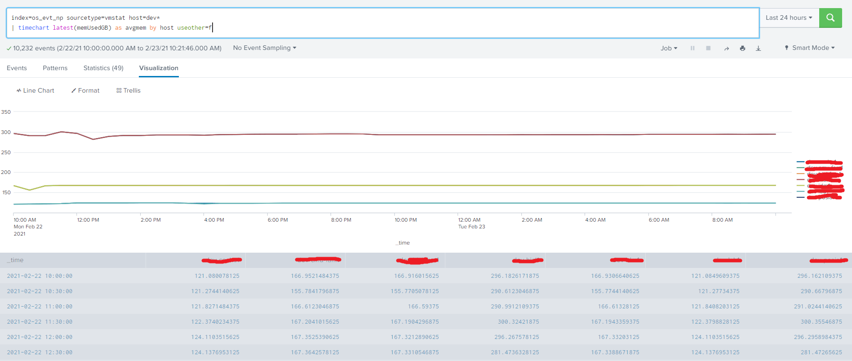Click the cell value 121.080078125
The width and height of the screenshot is (852, 361).
(x=217, y=276)
